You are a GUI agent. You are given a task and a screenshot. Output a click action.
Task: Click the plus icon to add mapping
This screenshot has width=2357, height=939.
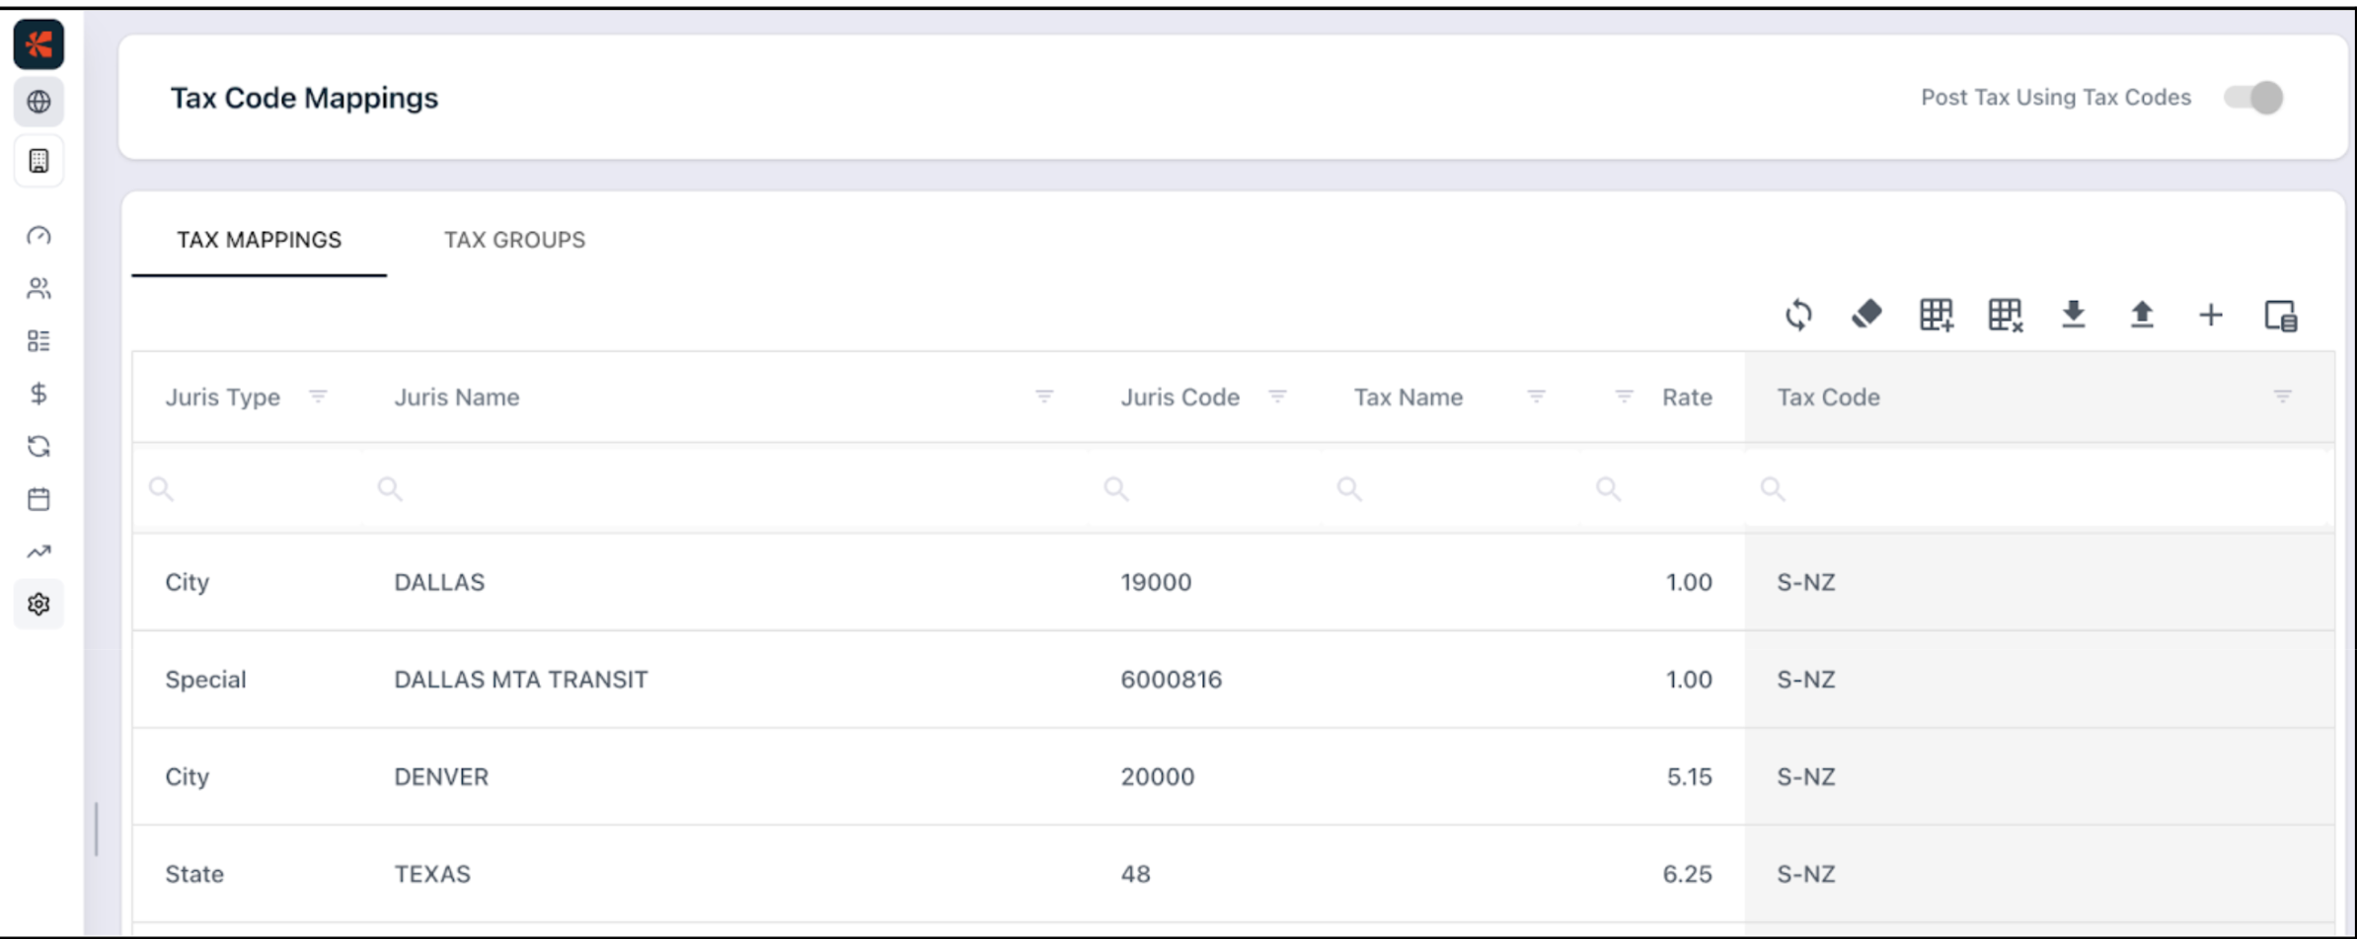click(x=2211, y=316)
